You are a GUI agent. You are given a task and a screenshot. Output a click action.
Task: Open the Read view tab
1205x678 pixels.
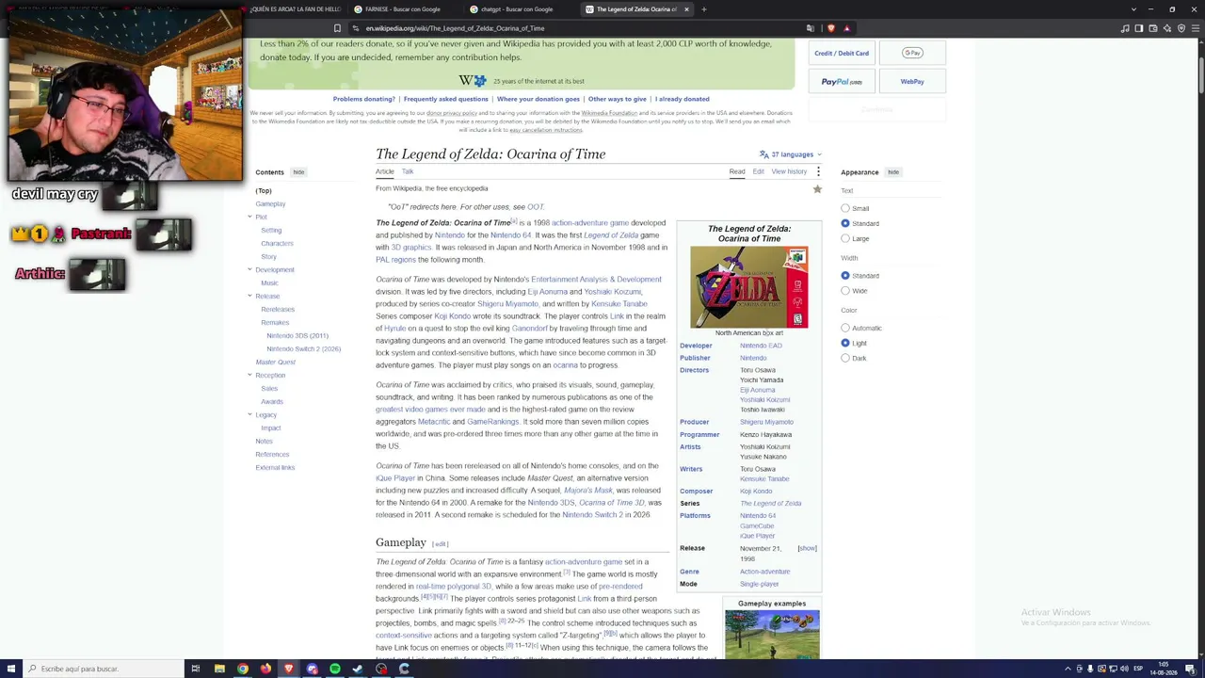pyautogui.click(x=737, y=171)
